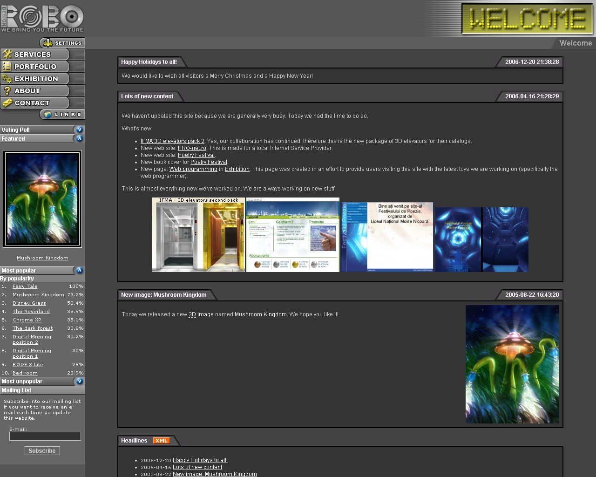Click the Fairy Tale link in popularity list
596x477 pixels.
pos(25,286)
